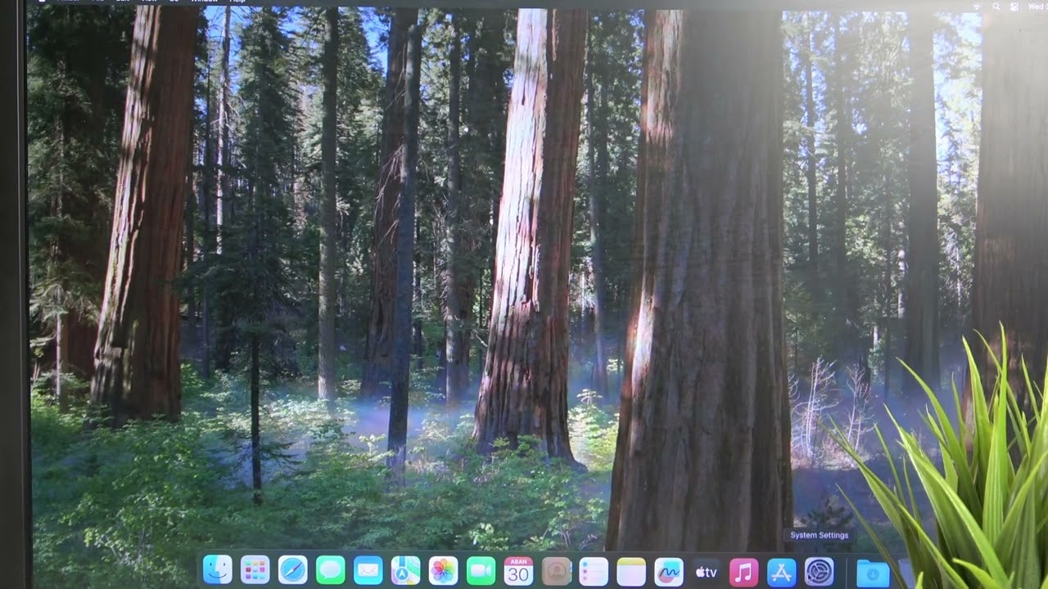The image size is (1048, 589).
Task: Open the App Store
Action: coord(782,572)
